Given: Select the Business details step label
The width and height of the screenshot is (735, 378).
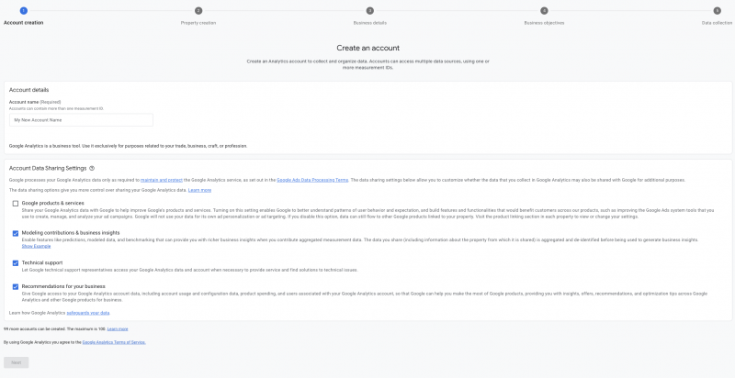Looking at the screenshot, I should click(370, 22).
